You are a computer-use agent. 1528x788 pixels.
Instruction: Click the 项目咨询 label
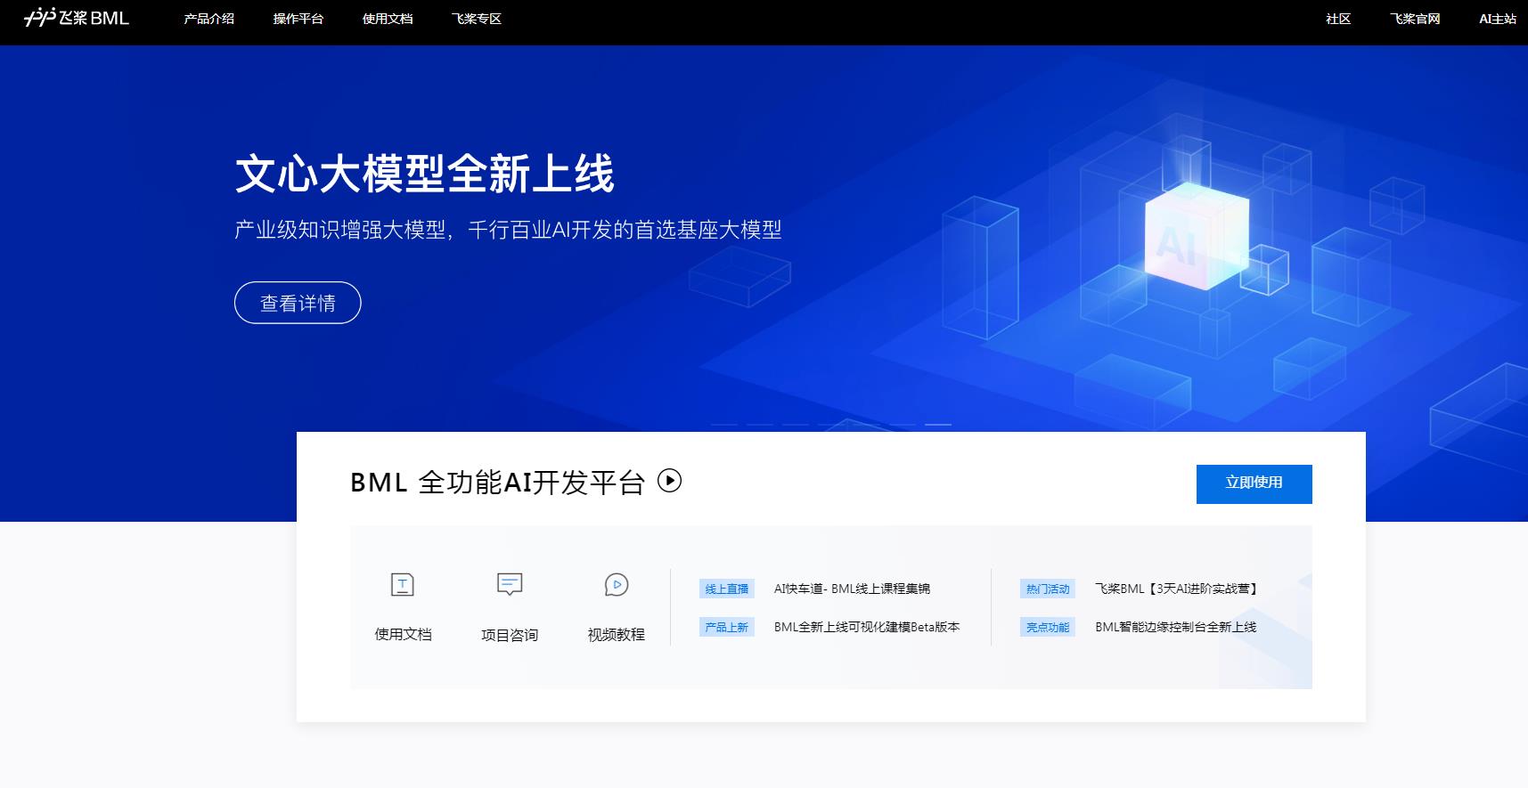[x=510, y=635]
